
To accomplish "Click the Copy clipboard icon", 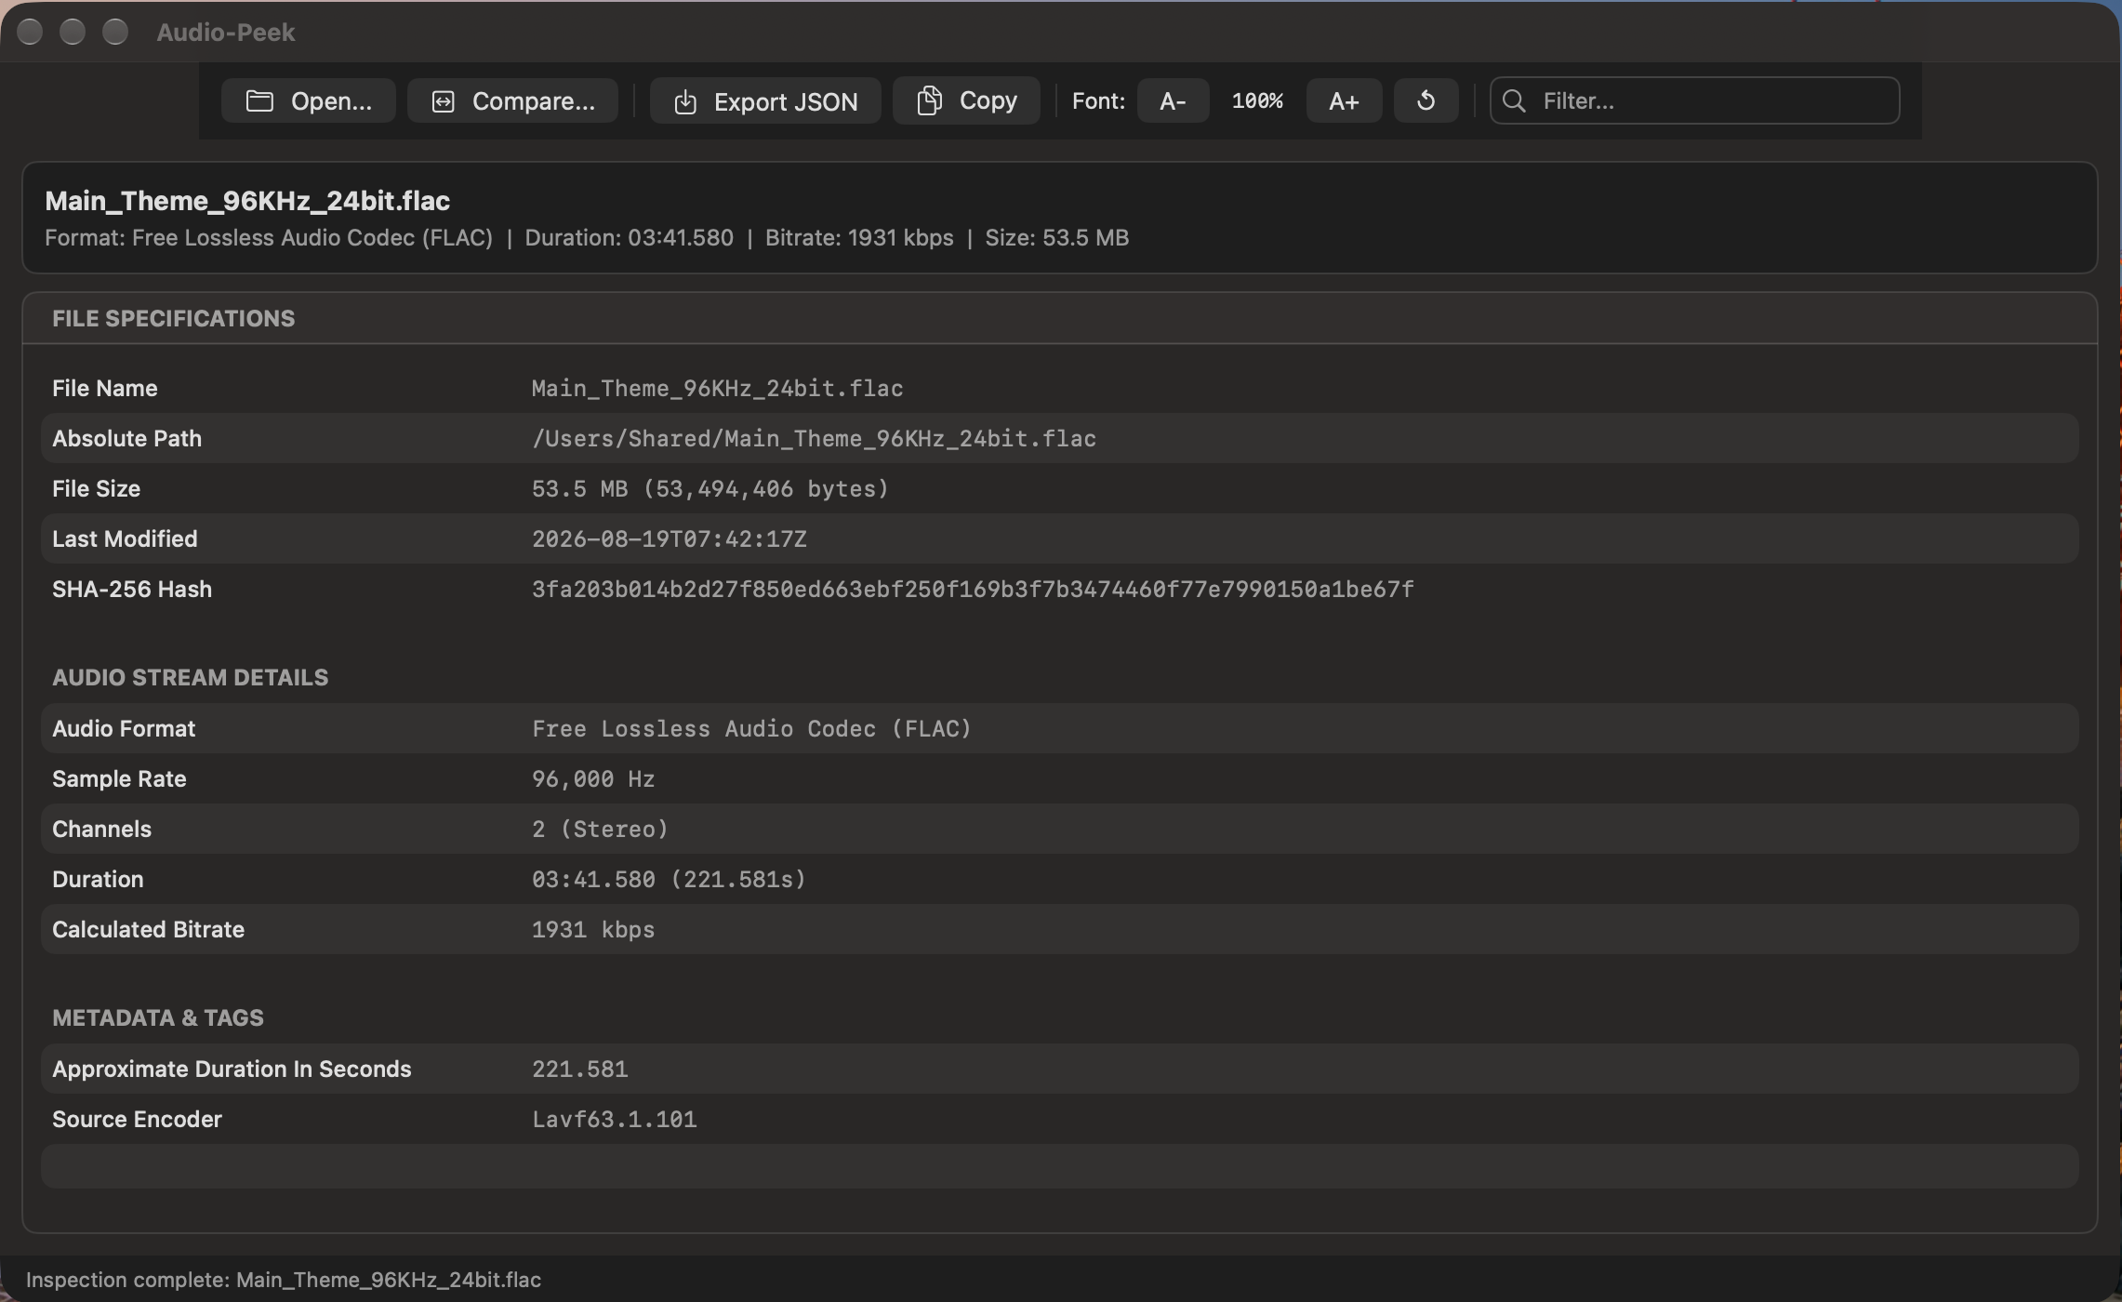I will pyautogui.click(x=929, y=100).
